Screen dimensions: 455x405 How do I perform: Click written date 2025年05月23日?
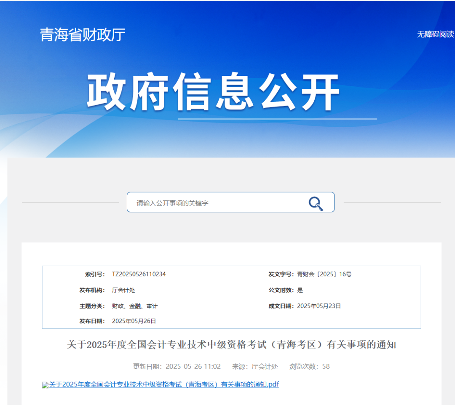point(319,306)
